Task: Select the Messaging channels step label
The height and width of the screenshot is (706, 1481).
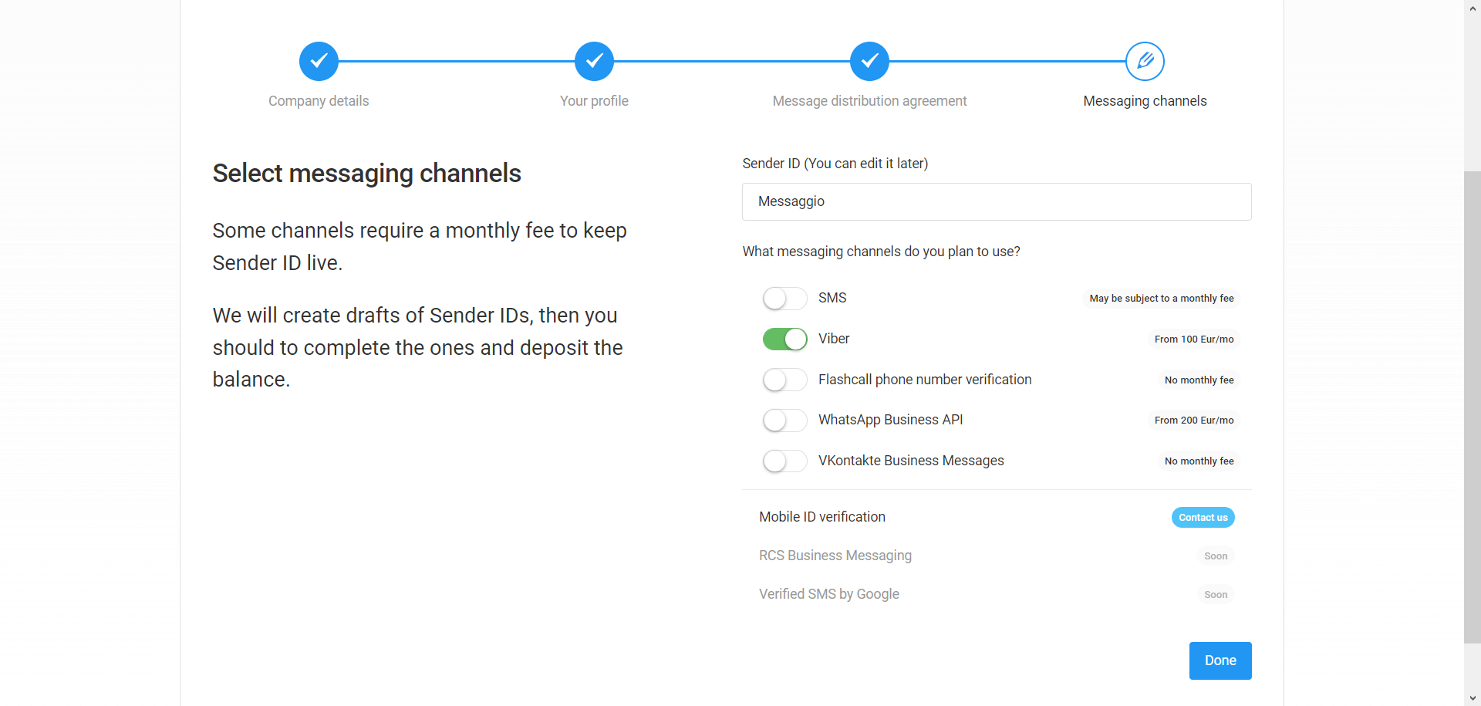Action: [x=1145, y=101]
